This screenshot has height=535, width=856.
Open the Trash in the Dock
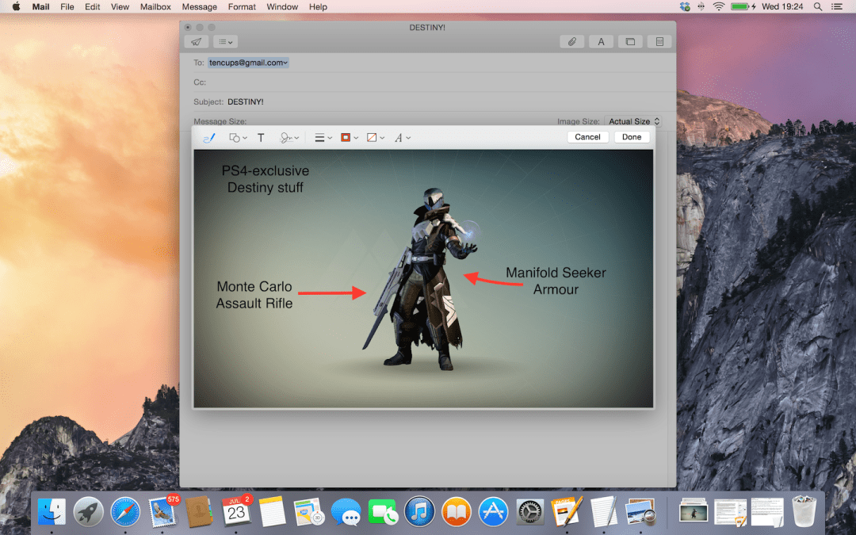point(804,511)
